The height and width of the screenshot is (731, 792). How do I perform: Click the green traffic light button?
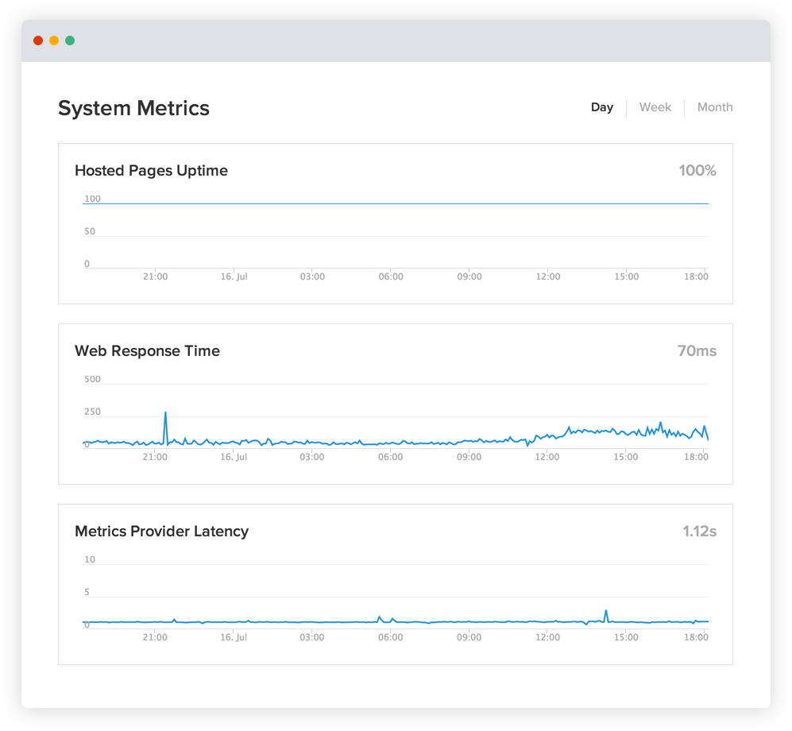[70, 40]
